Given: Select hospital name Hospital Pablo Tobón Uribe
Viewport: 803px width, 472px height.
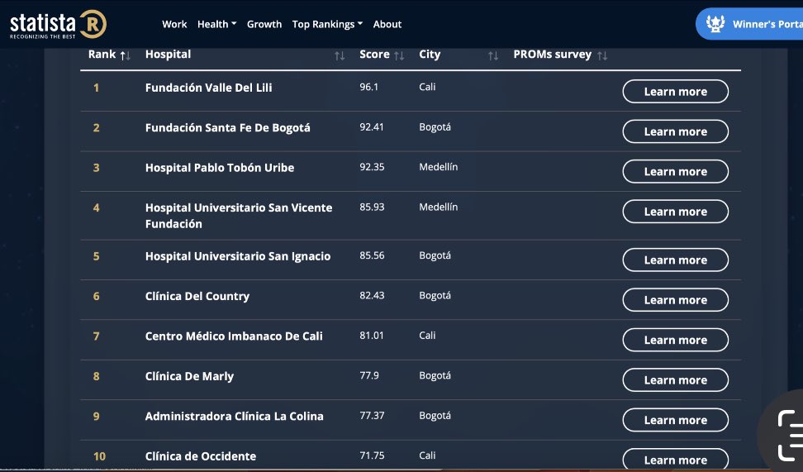Looking at the screenshot, I should 220,168.
